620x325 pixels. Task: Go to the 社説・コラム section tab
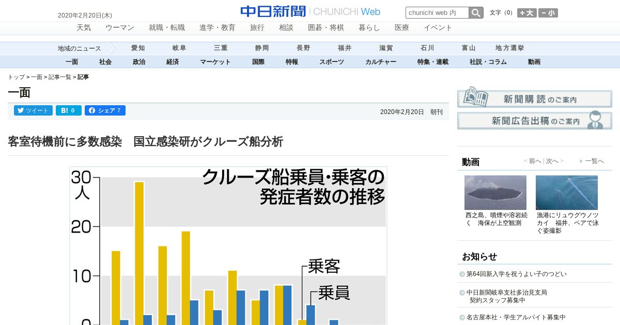click(x=488, y=62)
